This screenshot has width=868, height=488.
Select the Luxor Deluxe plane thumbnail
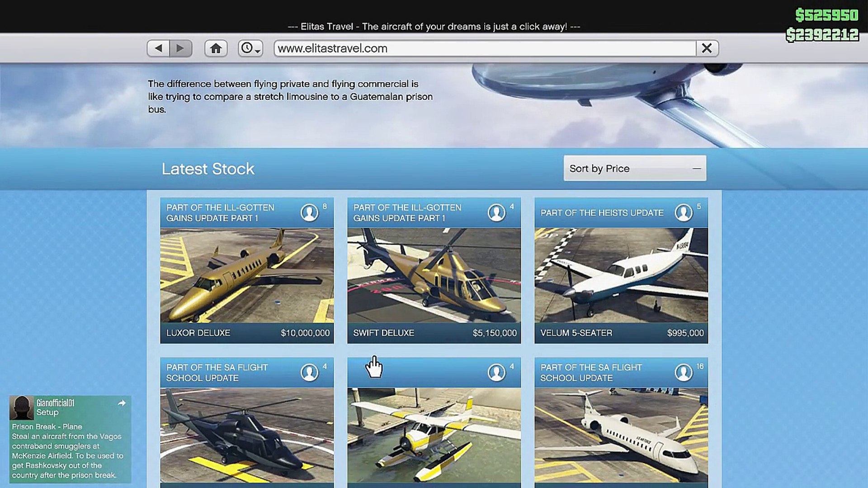click(x=247, y=275)
